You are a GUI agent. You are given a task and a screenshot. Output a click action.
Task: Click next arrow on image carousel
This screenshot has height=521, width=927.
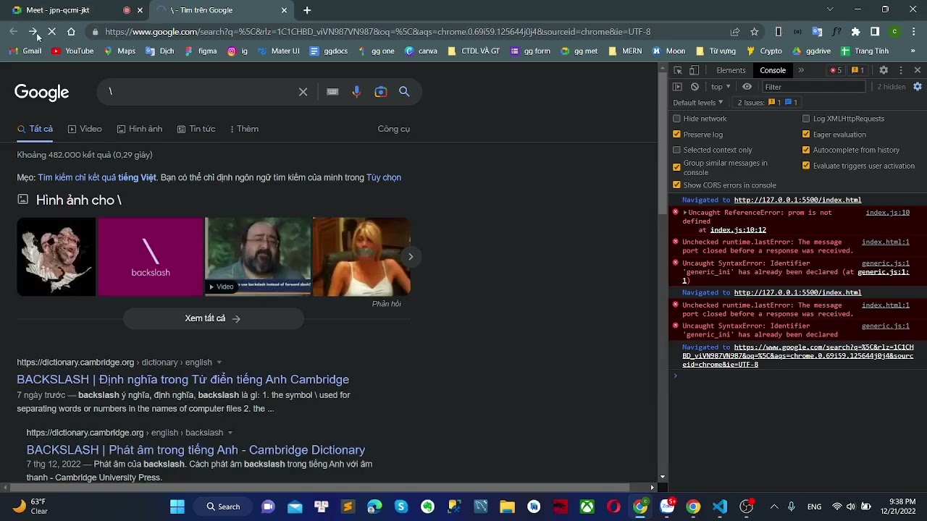point(411,257)
